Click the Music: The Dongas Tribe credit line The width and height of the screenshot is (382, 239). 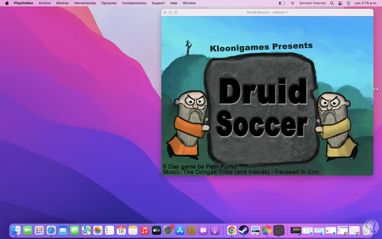(x=241, y=172)
